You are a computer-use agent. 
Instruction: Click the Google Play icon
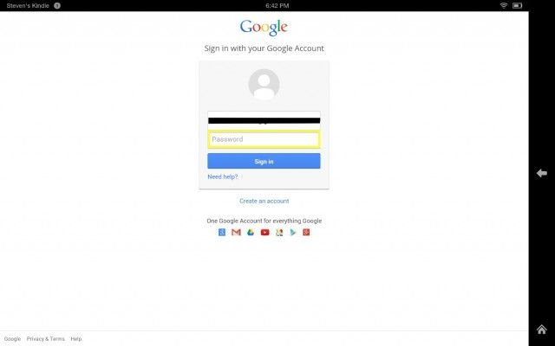tap(293, 233)
